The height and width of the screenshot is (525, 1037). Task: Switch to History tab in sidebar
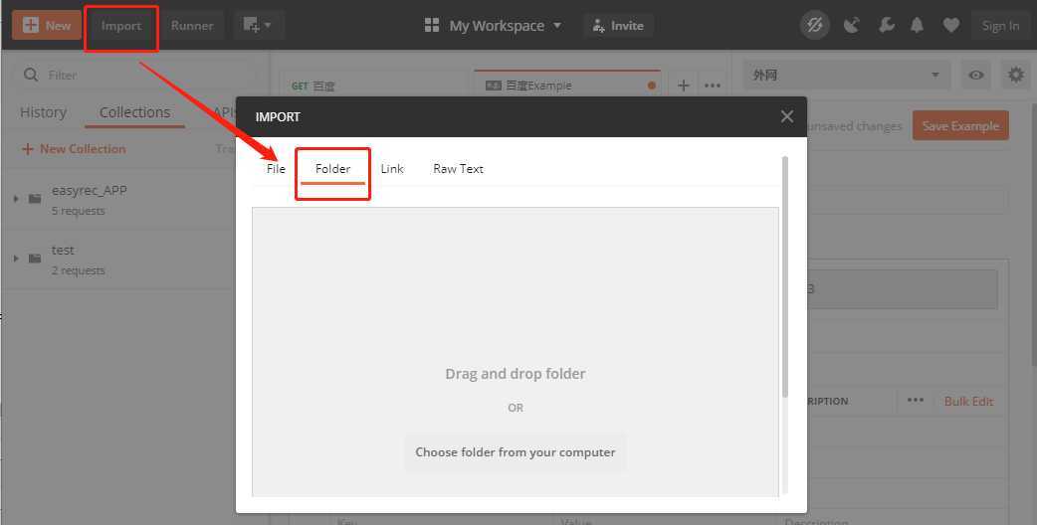point(43,112)
